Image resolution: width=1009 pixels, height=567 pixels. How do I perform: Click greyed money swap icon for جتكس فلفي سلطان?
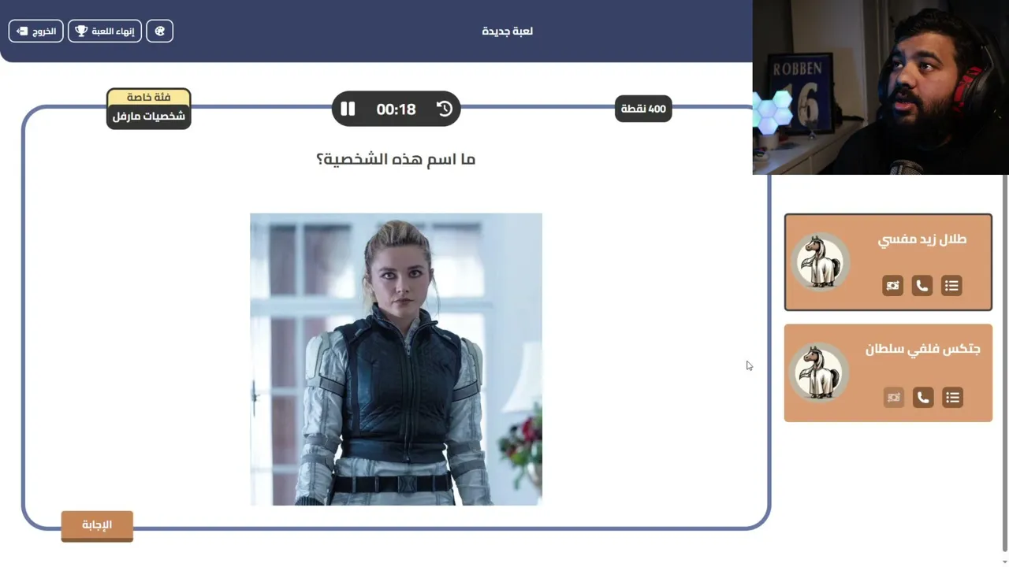pos(893,398)
